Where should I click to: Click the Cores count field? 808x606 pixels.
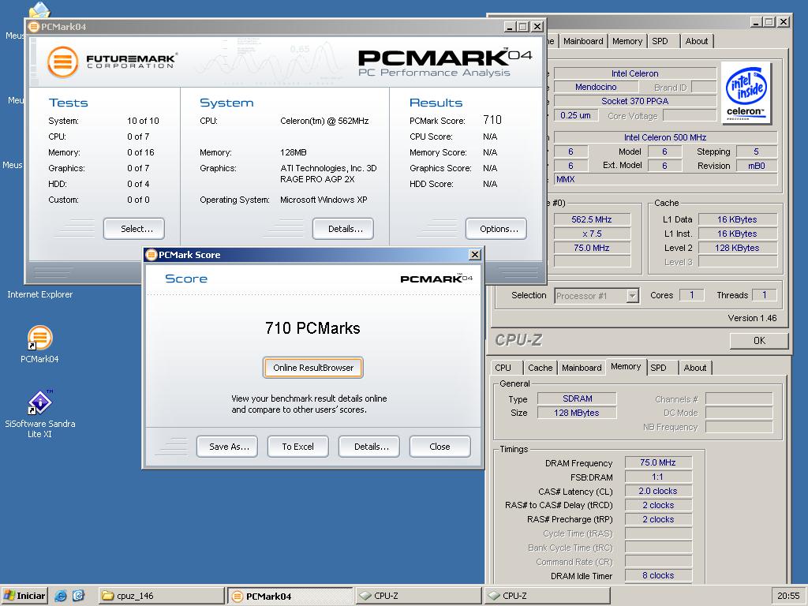tap(692, 295)
